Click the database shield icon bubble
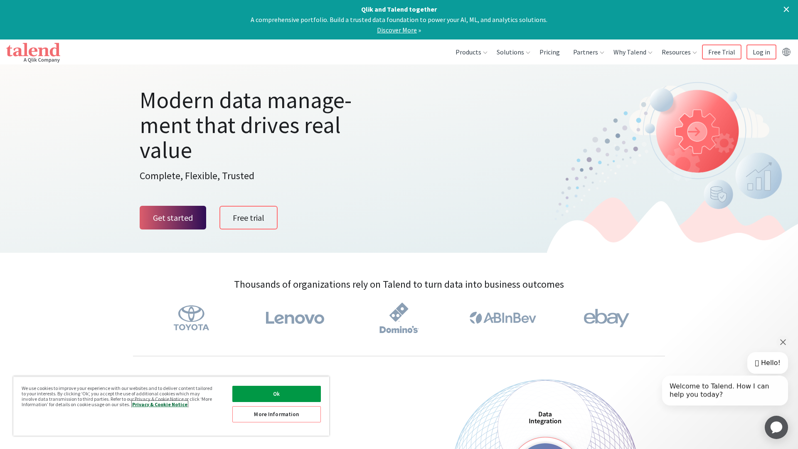The height and width of the screenshot is (449, 798). pos(718,195)
